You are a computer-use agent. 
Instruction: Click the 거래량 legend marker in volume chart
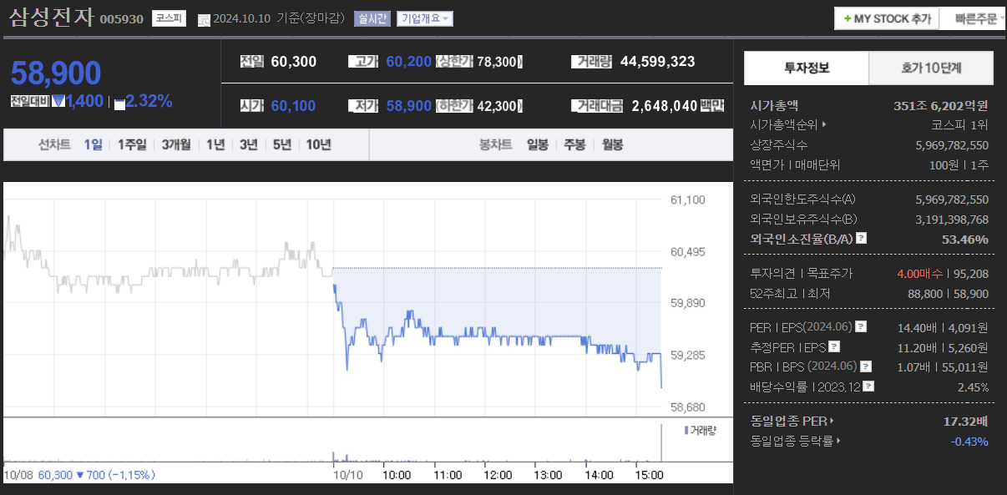(x=686, y=431)
